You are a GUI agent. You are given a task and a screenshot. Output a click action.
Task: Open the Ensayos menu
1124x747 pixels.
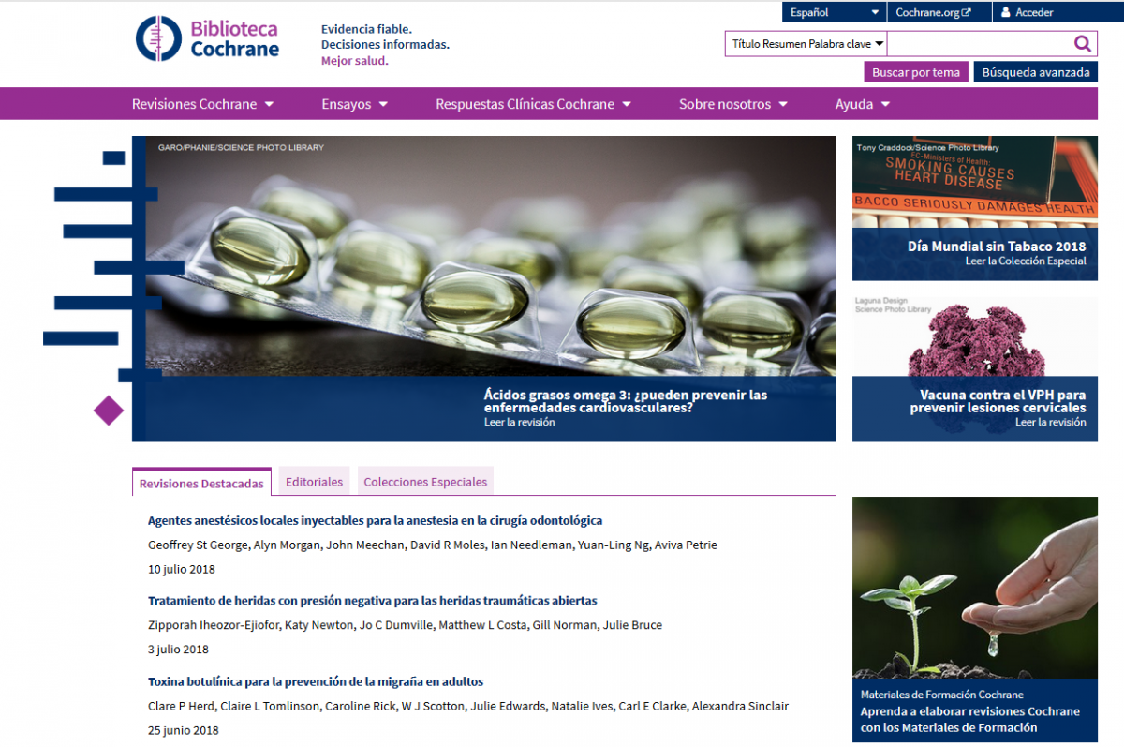[354, 104]
